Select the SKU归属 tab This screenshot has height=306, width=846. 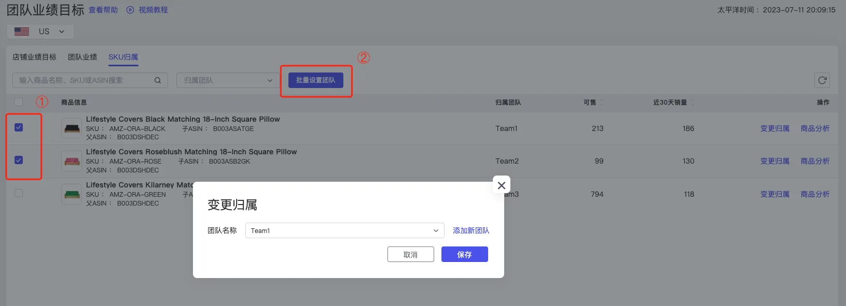(x=123, y=57)
